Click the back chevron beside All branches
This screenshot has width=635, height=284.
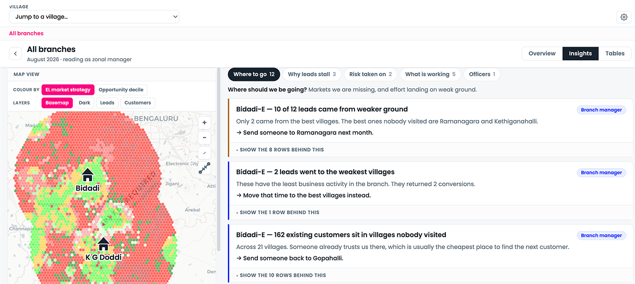[16, 53]
